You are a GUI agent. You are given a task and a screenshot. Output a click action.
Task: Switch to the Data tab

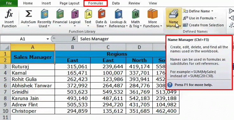pyautogui.click(x=116, y=3)
